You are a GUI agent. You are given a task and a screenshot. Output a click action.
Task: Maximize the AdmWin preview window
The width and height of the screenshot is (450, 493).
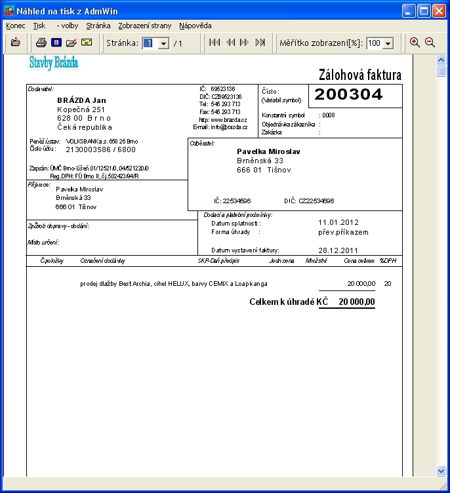[424, 11]
